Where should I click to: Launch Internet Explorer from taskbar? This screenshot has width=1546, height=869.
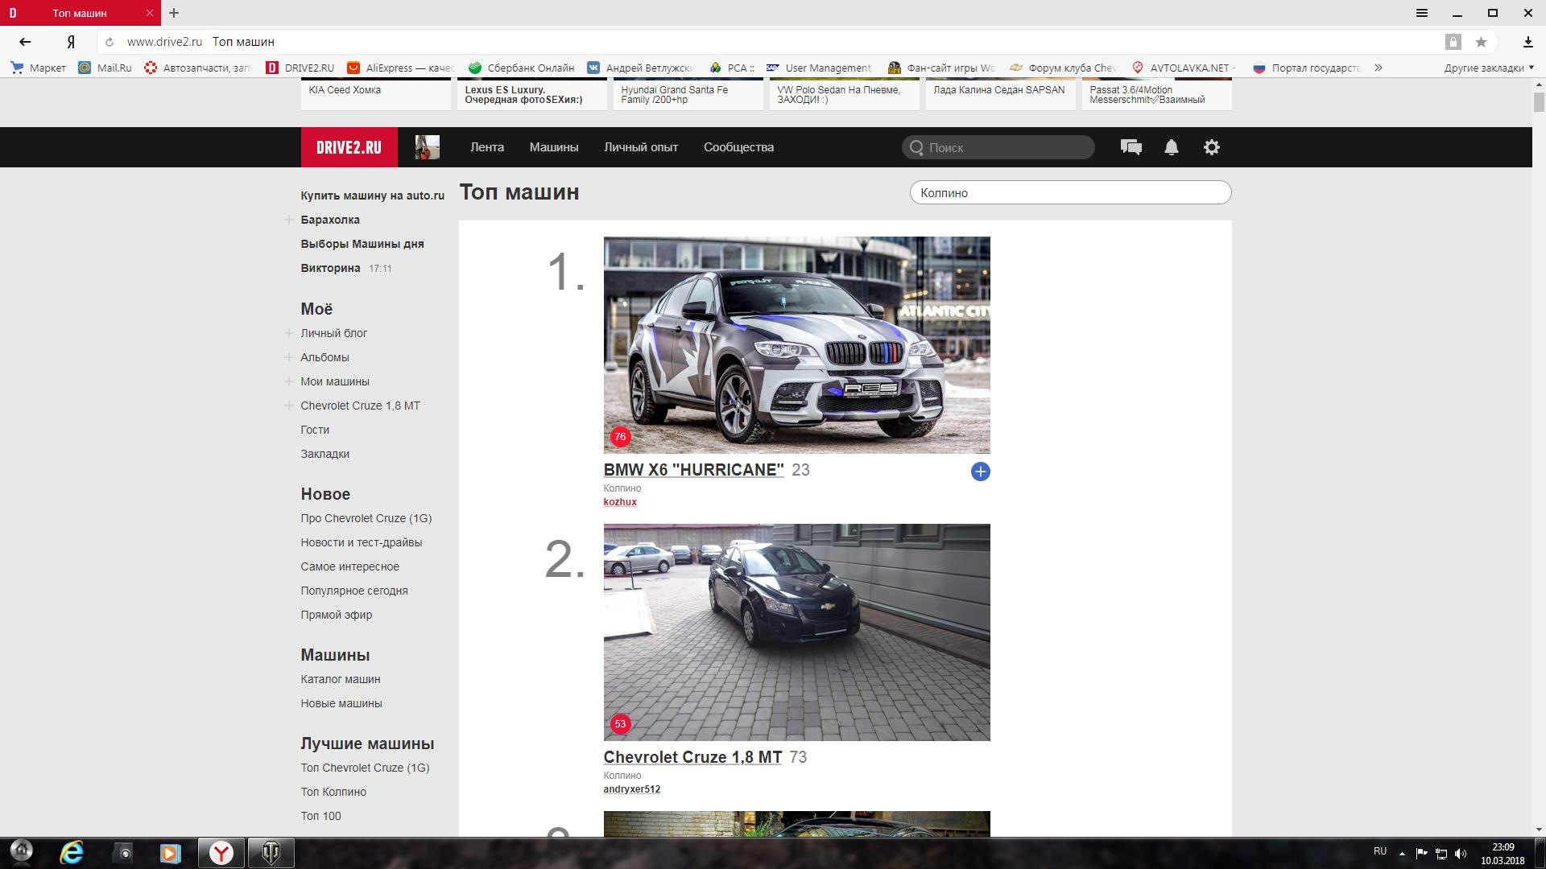click(72, 853)
